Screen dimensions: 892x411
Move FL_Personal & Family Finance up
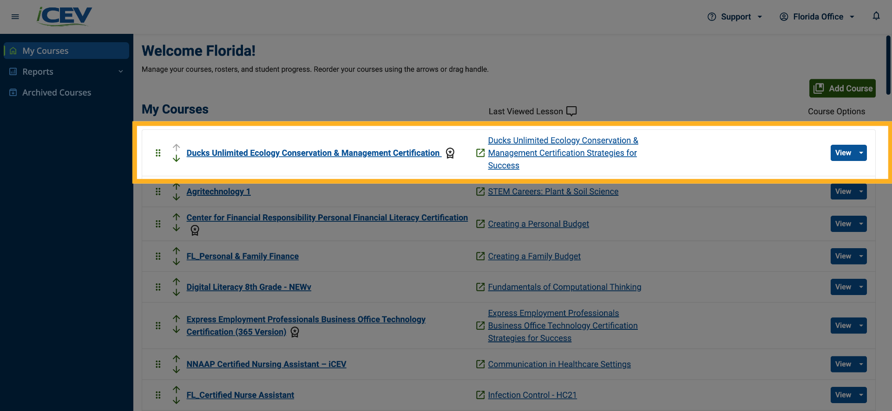pos(176,251)
